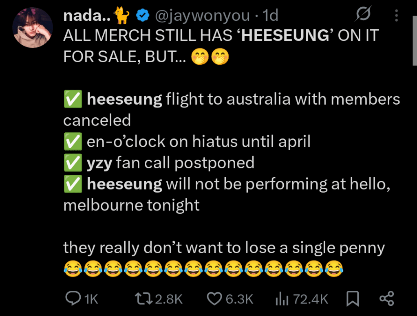Click the bold 'yzy' word
The width and height of the screenshot is (417, 316).
pos(99,163)
